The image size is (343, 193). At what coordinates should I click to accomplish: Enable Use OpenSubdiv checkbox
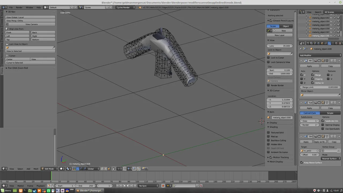[x=323, y=129]
